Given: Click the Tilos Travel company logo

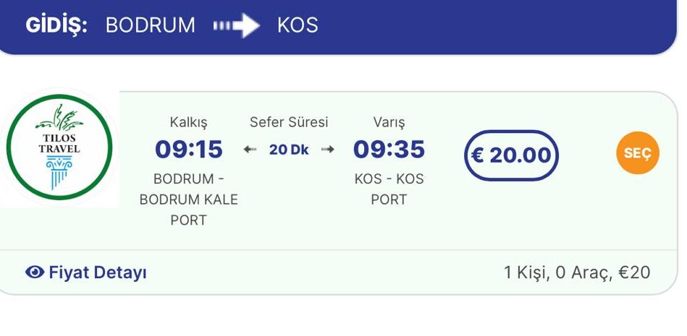Looking at the screenshot, I should [59, 147].
